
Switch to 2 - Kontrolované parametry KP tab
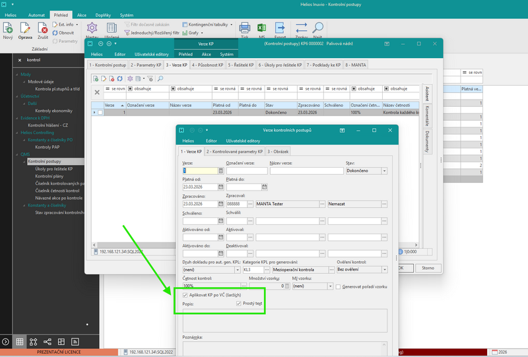click(x=234, y=152)
